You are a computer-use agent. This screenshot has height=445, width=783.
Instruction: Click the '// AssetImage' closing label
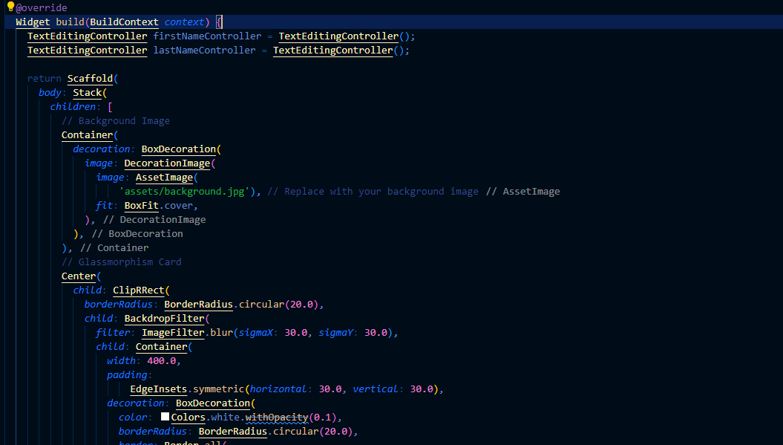point(523,192)
